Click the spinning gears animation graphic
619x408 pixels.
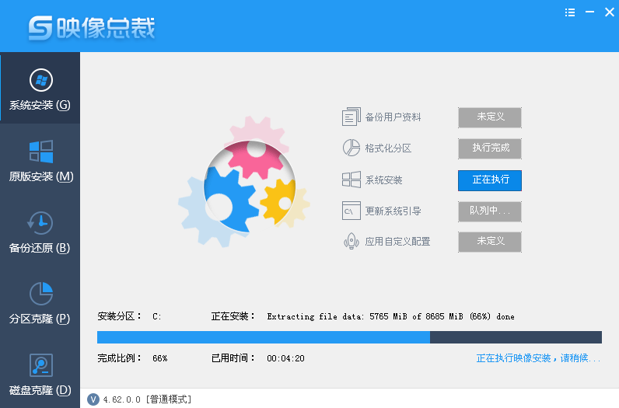(244, 182)
